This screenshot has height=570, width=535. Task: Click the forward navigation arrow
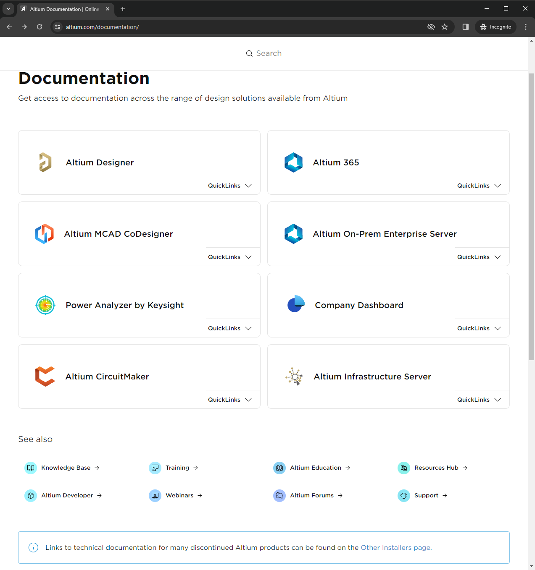[24, 27]
